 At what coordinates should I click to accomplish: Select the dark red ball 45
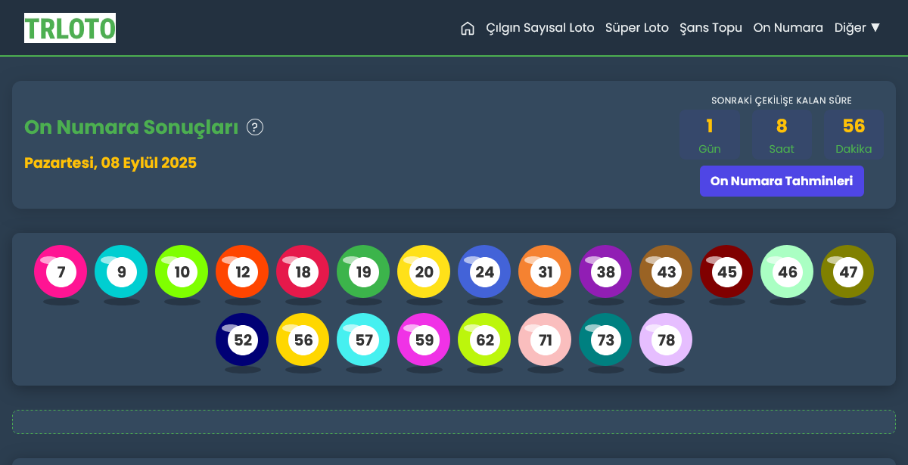[x=726, y=271]
